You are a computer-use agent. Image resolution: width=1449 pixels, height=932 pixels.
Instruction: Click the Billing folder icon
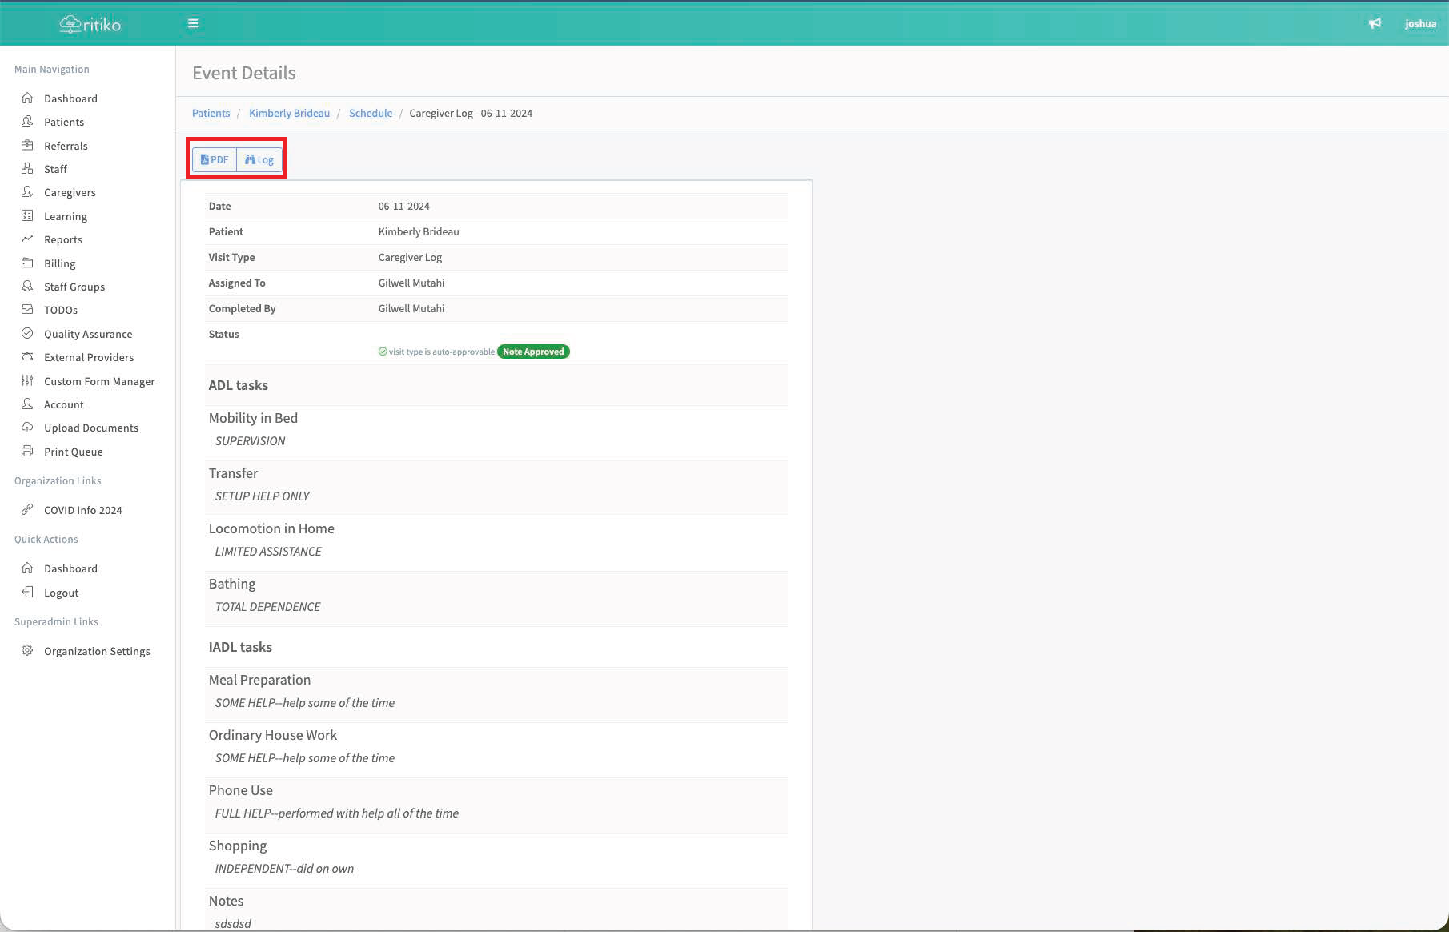(27, 263)
